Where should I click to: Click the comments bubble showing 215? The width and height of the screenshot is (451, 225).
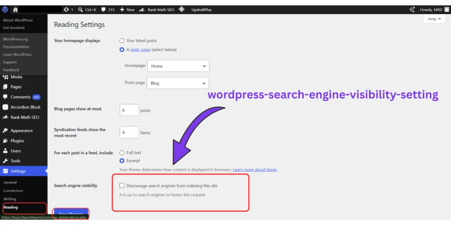104,10
